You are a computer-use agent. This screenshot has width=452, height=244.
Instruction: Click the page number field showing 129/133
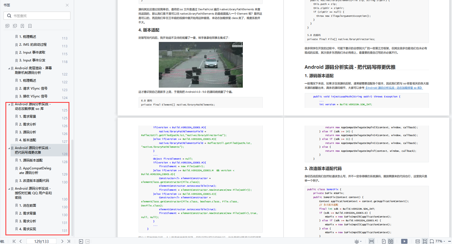pos(41,241)
